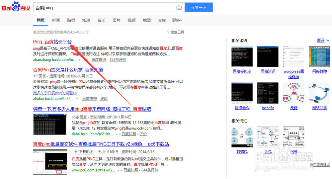Focus the search field containing 百度ping

[109, 7]
